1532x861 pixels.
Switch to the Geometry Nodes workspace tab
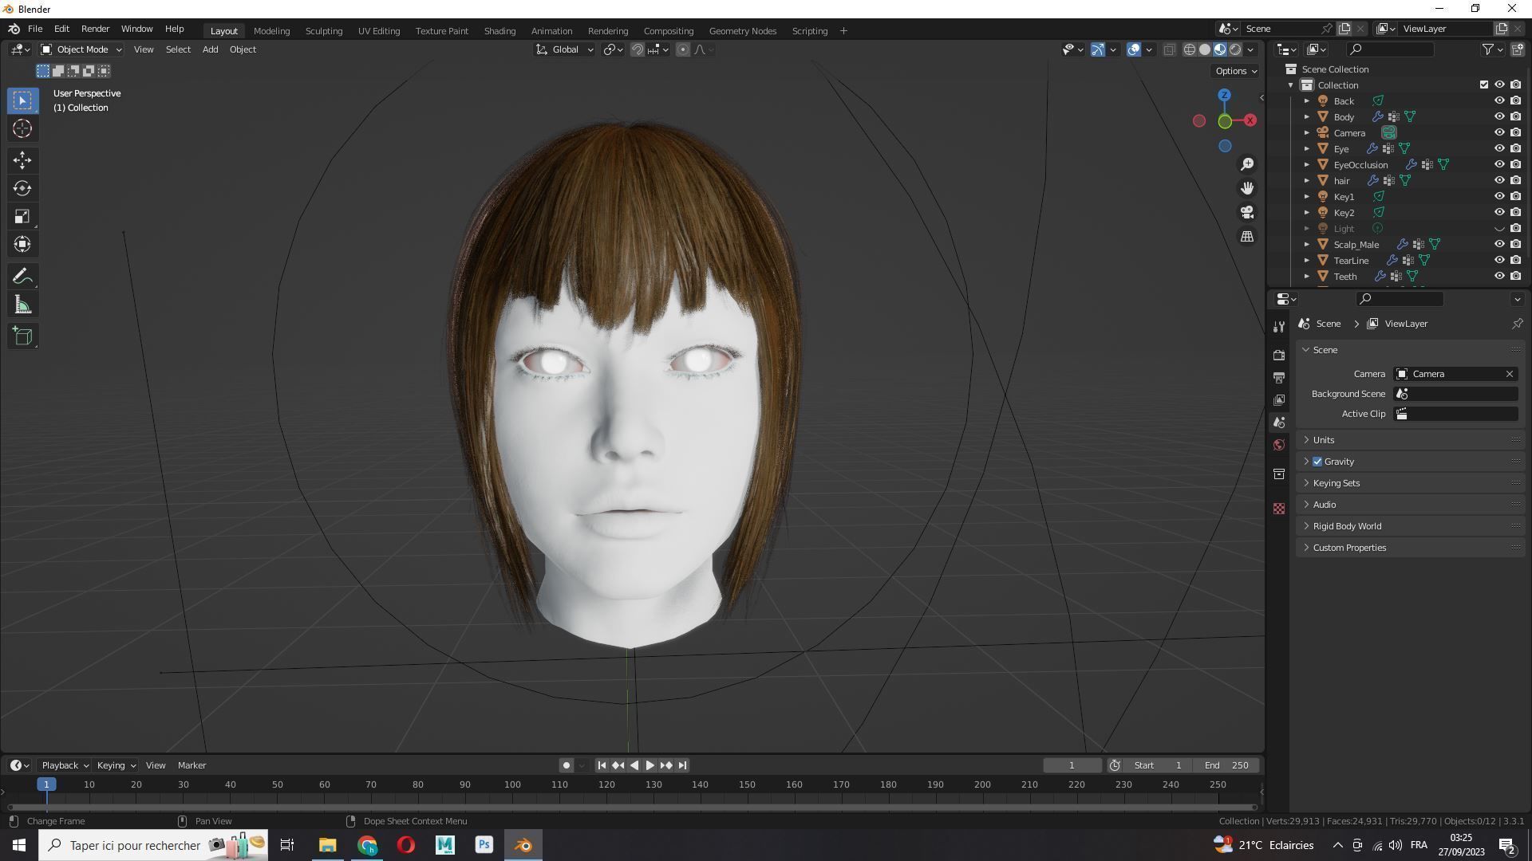tap(742, 31)
